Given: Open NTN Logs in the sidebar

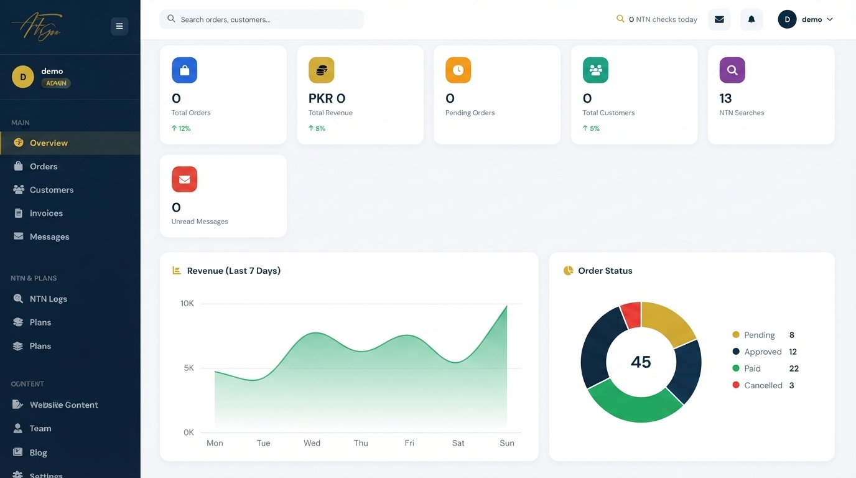Looking at the screenshot, I should (70, 299).
